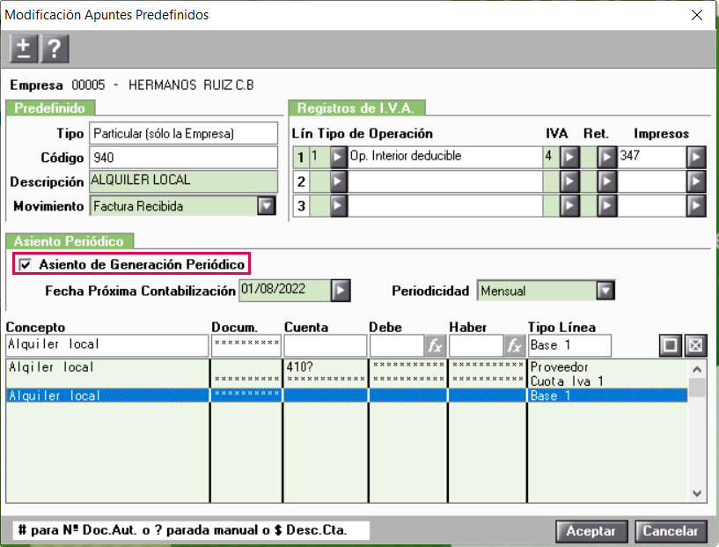The height and width of the screenshot is (547, 719).
Task: Click the Cuenta input field
Action: click(325, 345)
